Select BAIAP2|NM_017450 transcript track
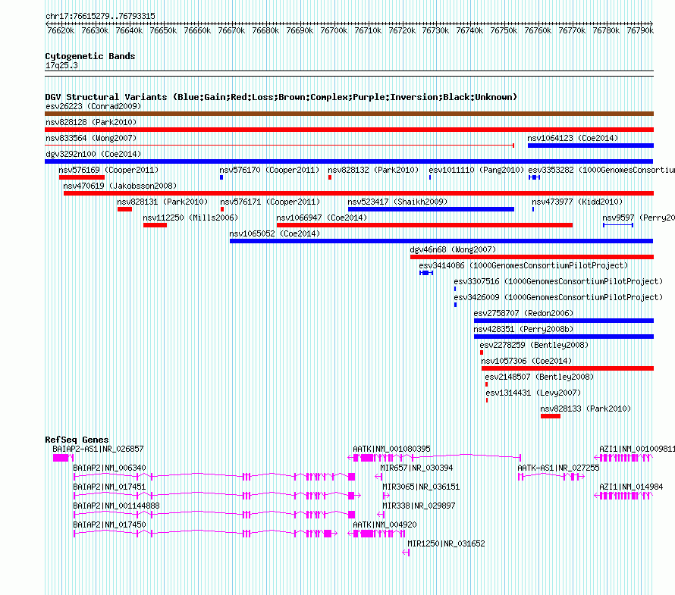The height and width of the screenshot is (595, 675). pyautogui.click(x=206, y=534)
